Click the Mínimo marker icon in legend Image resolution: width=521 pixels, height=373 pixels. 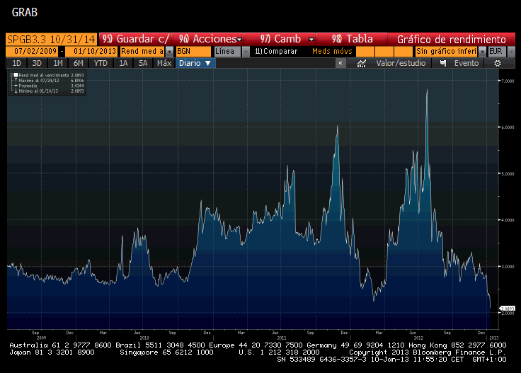tap(16, 91)
